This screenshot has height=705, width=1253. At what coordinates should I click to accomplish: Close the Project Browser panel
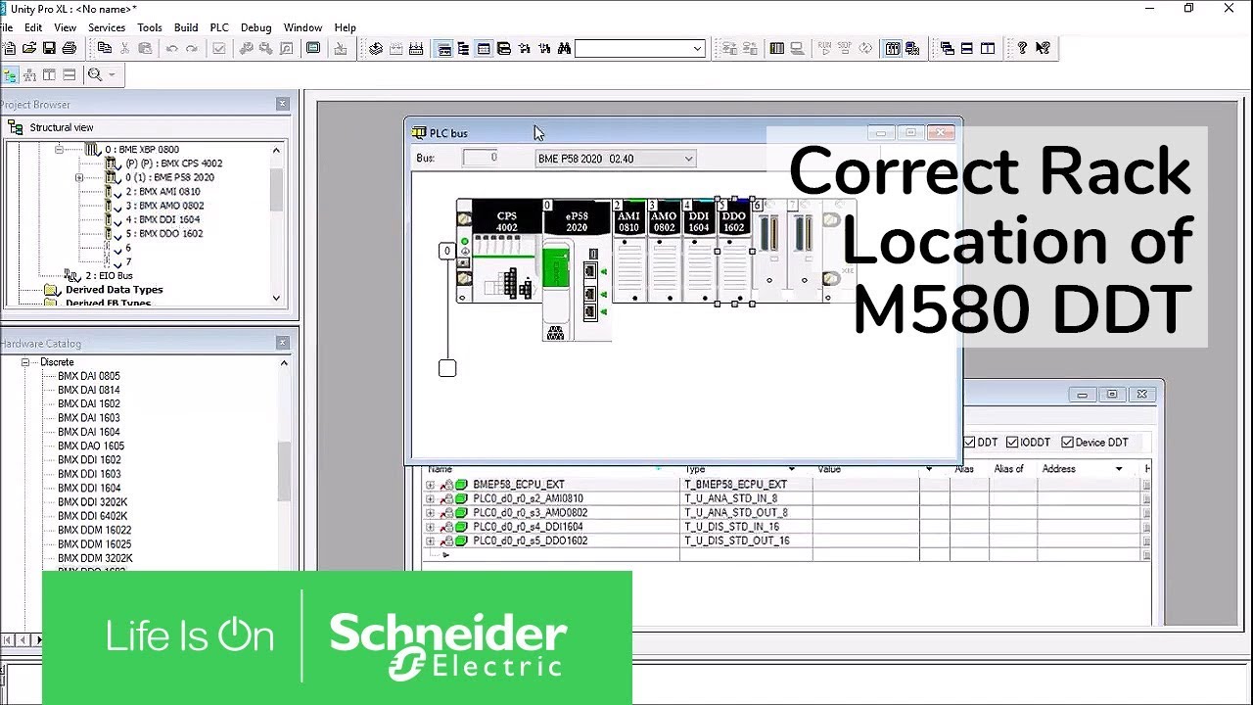click(283, 104)
